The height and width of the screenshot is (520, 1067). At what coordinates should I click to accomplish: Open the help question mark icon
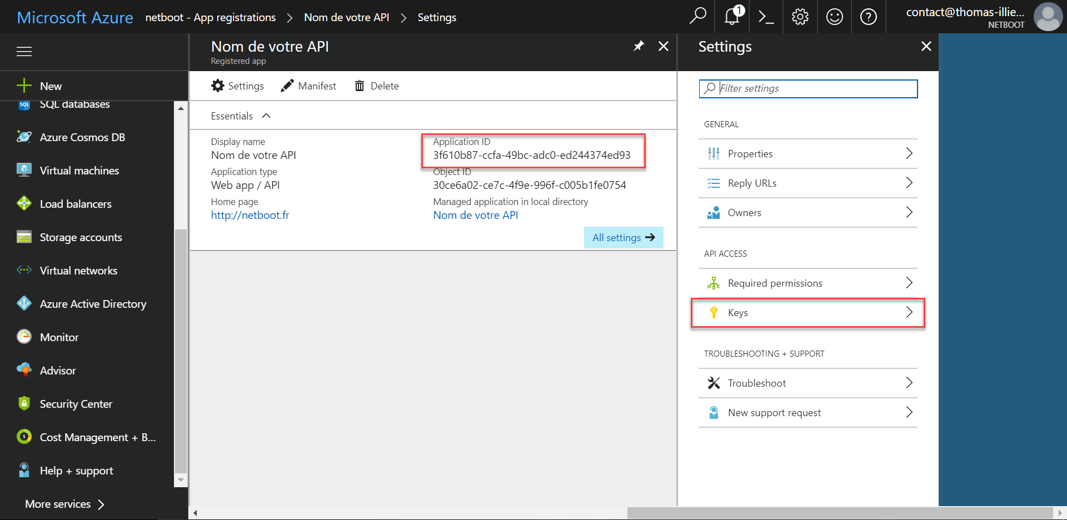click(869, 17)
